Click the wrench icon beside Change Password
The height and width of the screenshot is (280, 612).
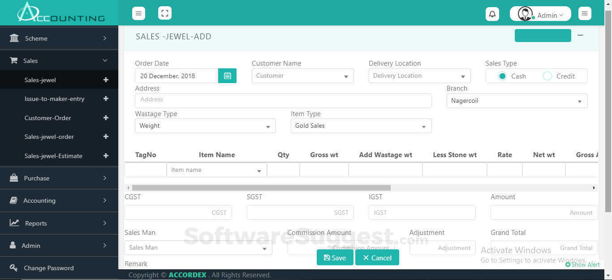13,267
